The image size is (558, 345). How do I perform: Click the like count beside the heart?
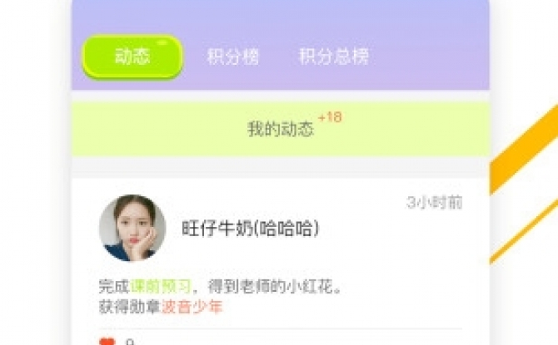point(130,343)
